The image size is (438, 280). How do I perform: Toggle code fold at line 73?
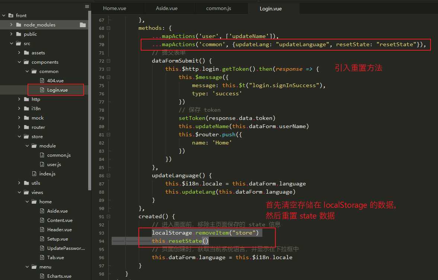[108, 69]
